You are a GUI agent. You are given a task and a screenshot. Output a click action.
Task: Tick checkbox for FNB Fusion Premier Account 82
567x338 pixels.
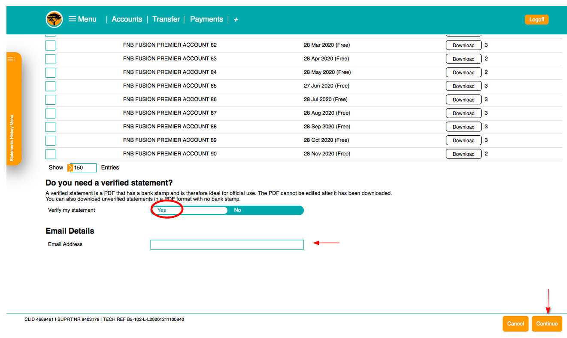[51, 45]
